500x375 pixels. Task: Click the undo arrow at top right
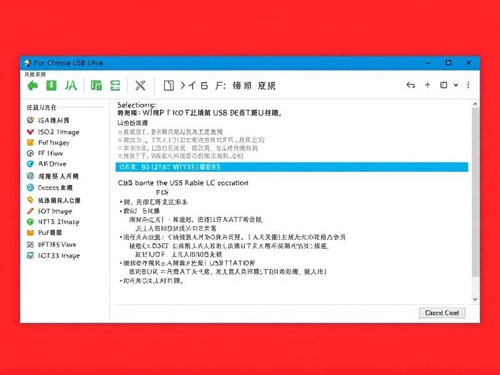[411, 85]
